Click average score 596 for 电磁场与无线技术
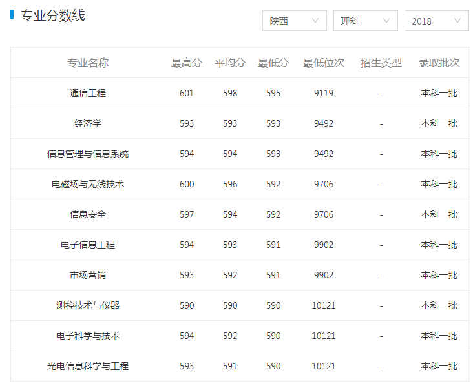The width and height of the screenshot is (473, 388). tap(230, 184)
